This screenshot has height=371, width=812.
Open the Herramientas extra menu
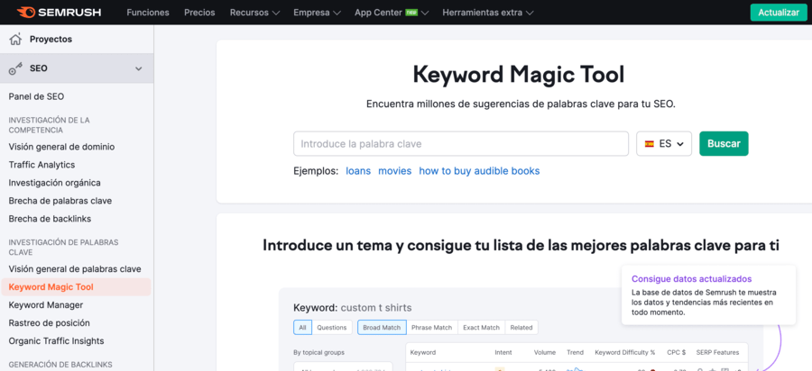pyautogui.click(x=487, y=13)
